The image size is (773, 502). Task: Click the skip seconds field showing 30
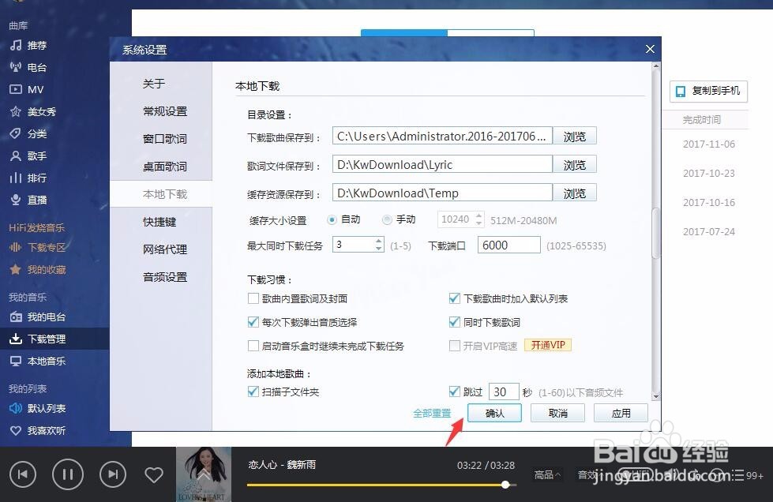503,391
